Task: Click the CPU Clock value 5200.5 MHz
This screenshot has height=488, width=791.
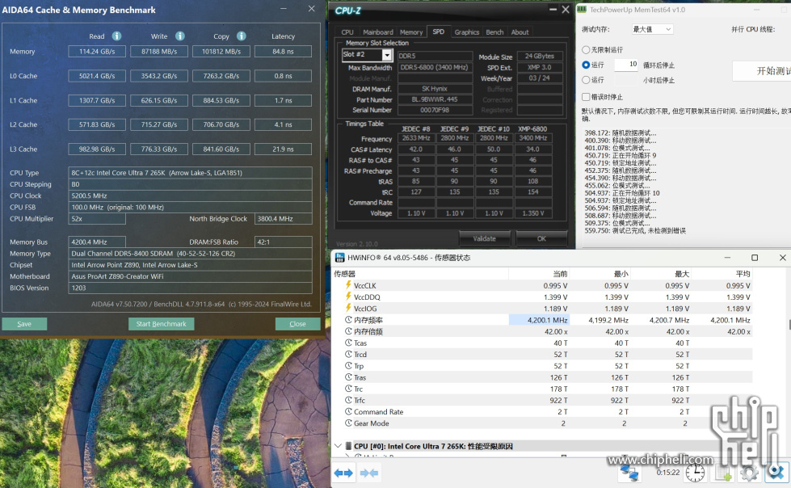Action: click(190, 196)
